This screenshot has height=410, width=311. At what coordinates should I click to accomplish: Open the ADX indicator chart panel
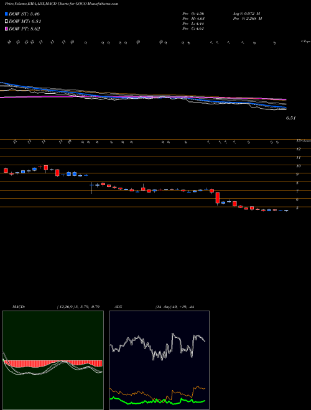(159, 360)
